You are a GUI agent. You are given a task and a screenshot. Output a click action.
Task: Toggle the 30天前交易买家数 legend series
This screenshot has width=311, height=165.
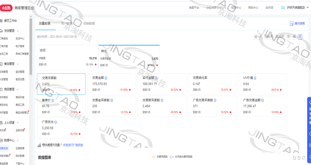(181, 157)
